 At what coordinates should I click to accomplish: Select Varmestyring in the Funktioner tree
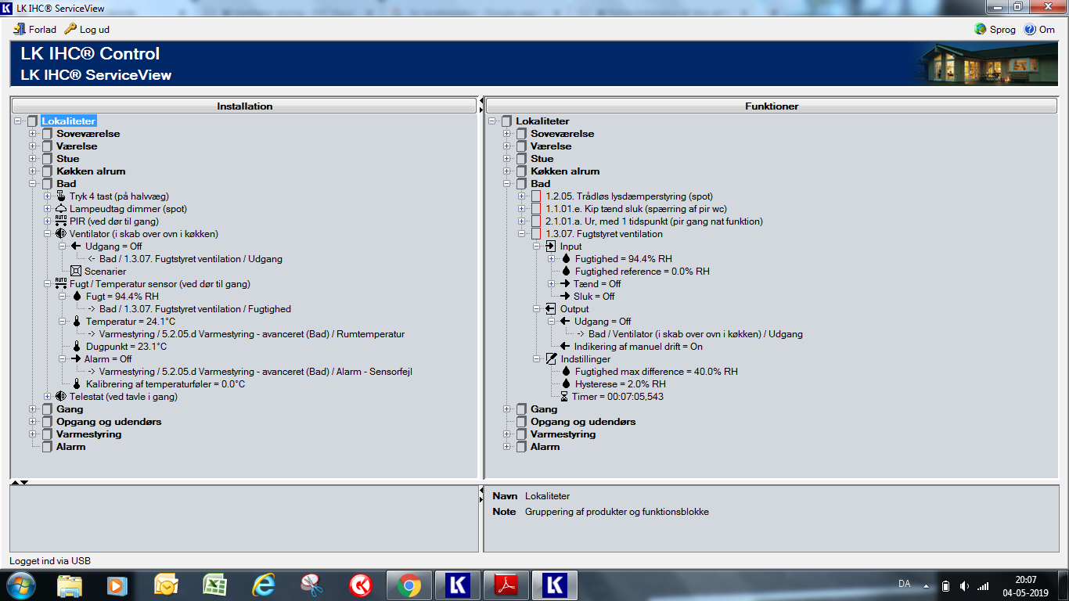[563, 434]
